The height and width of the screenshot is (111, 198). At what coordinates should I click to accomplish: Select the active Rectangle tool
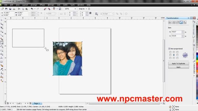(x=2, y=43)
